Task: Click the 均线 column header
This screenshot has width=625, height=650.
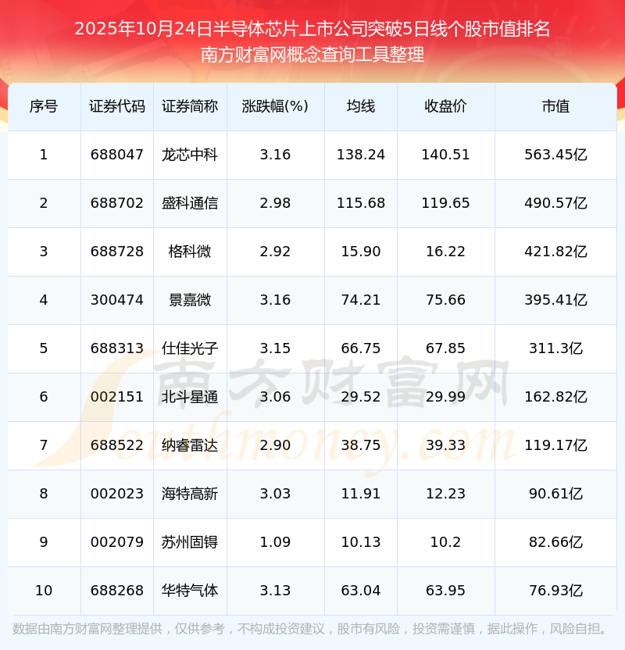Action: pos(361,106)
